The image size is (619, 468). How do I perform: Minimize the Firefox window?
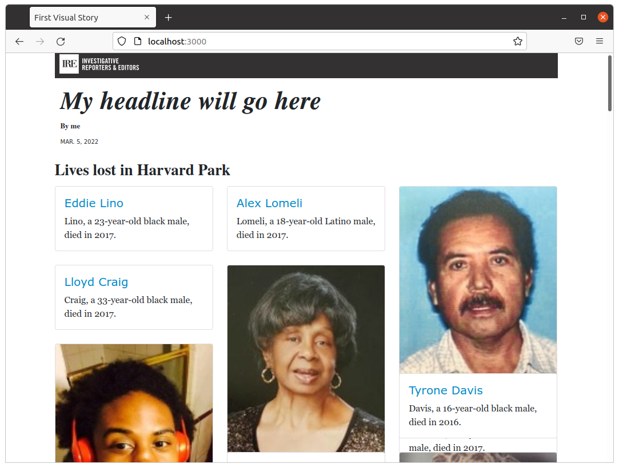pos(564,17)
